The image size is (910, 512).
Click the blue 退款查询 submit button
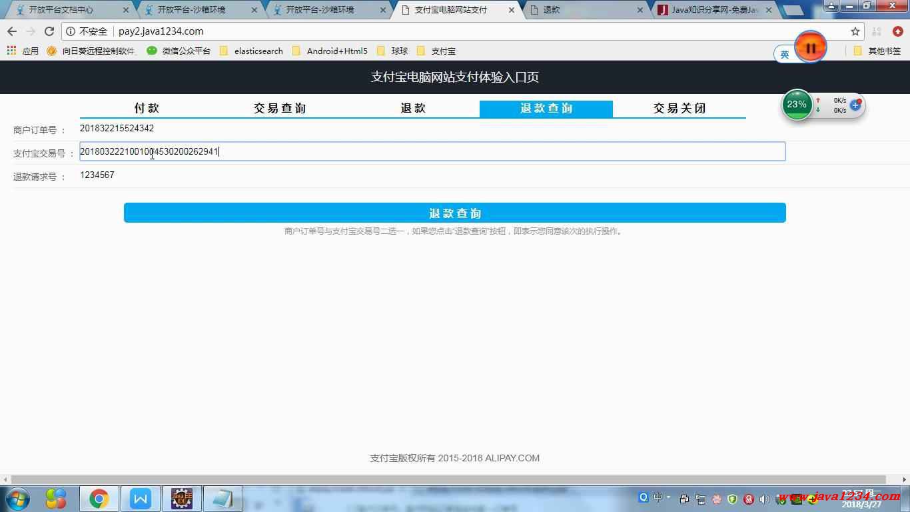pos(455,213)
